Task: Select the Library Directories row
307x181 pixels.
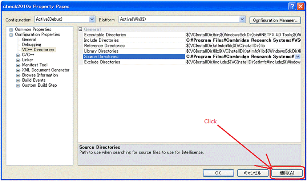Action: tap(101, 51)
